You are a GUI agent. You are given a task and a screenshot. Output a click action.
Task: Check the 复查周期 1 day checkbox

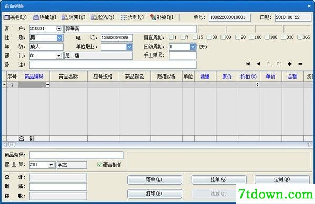point(171,37)
